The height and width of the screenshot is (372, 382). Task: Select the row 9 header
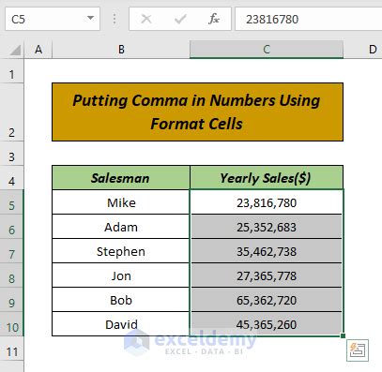tap(11, 300)
